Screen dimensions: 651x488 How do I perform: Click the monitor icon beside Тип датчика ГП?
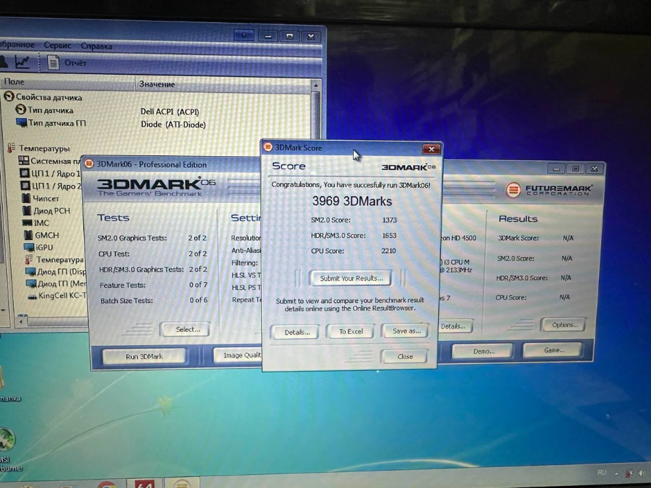pyautogui.click(x=21, y=123)
